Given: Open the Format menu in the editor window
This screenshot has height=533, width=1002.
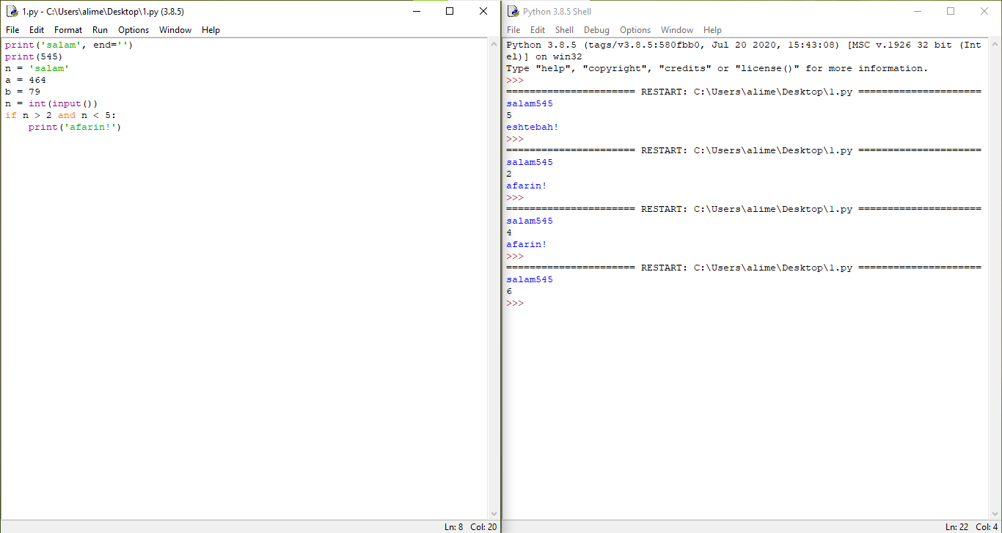Looking at the screenshot, I should point(68,30).
